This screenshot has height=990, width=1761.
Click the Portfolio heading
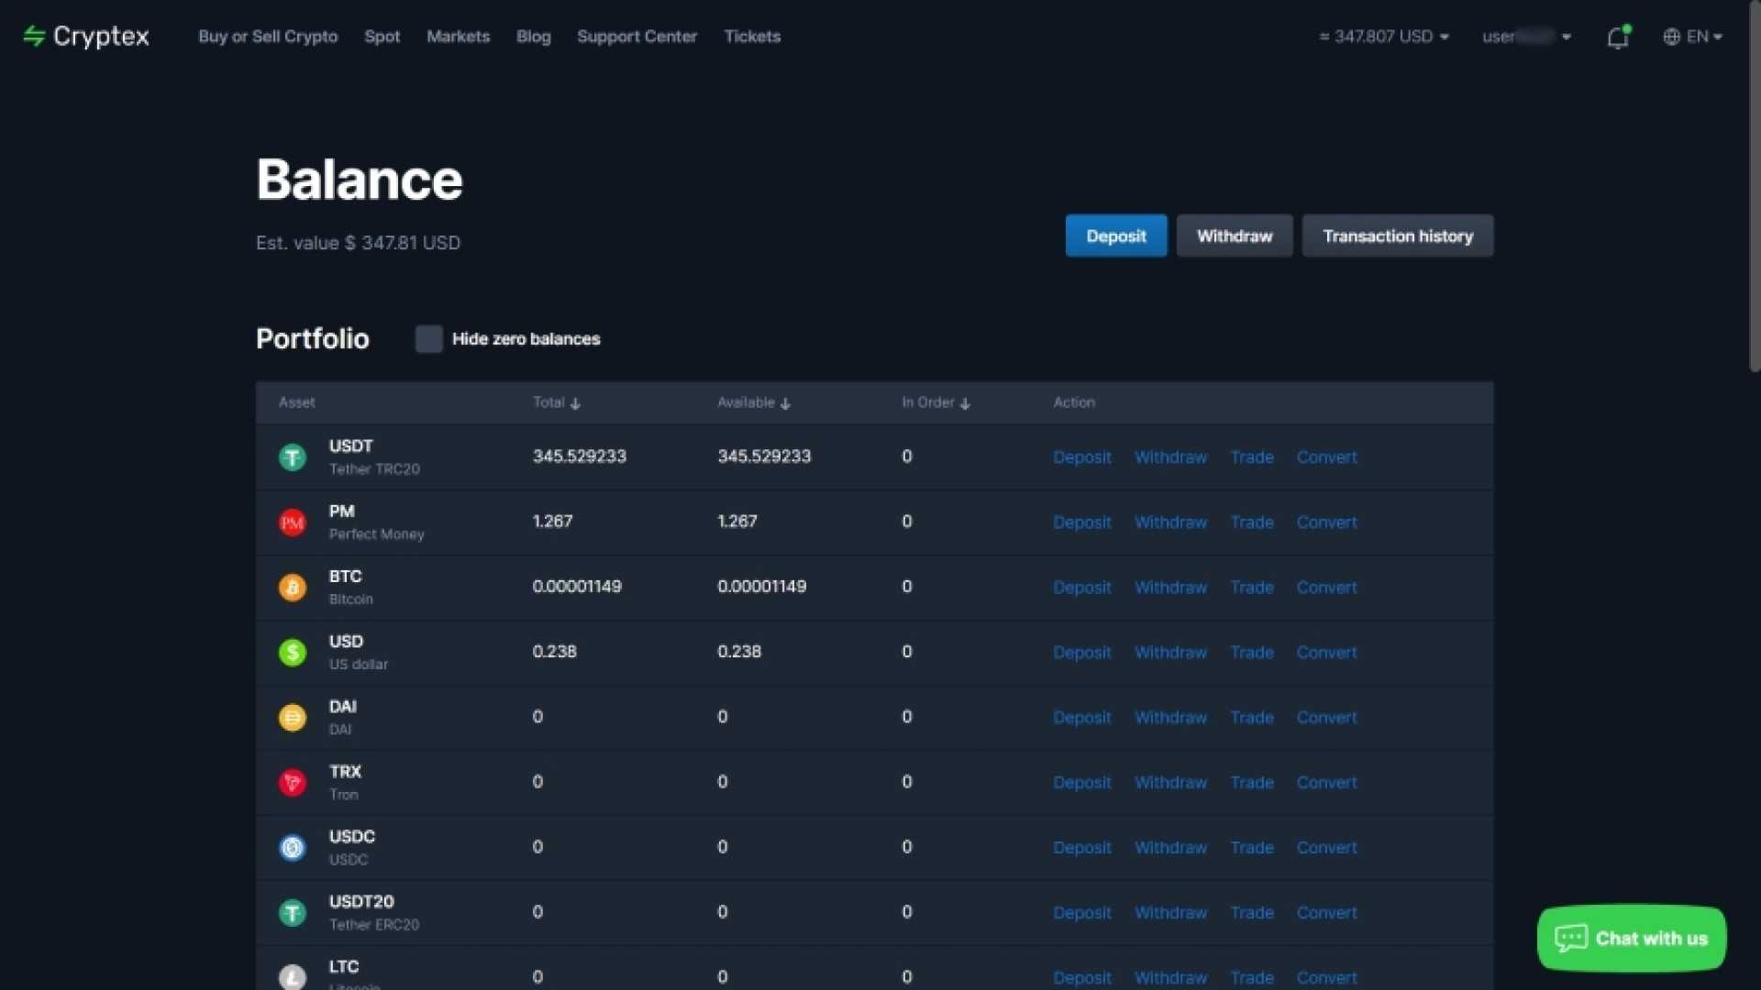312,338
